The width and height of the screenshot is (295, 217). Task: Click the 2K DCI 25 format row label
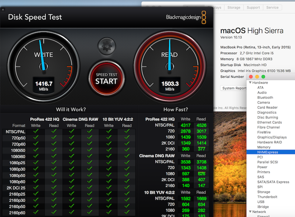pos(16,188)
